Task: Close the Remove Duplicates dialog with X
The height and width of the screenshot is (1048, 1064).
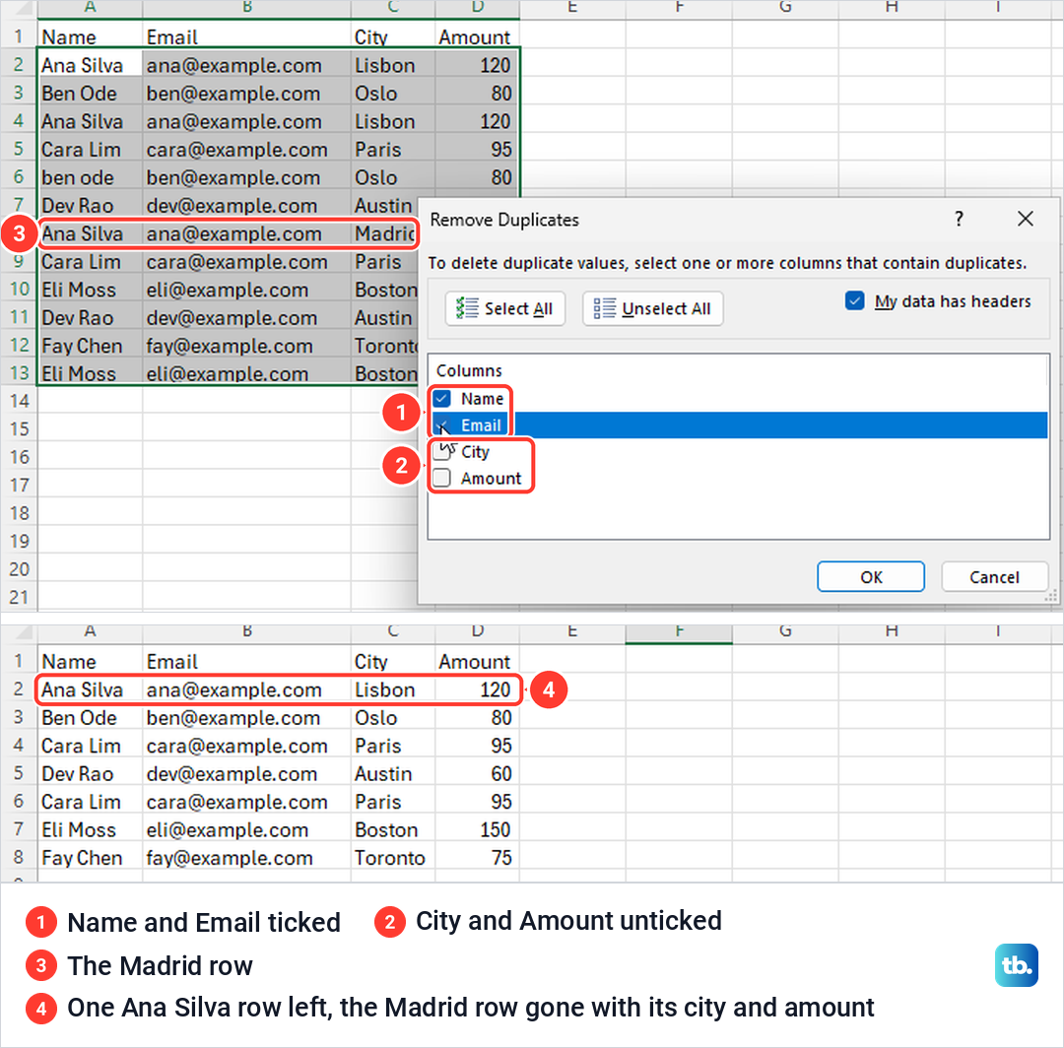Action: (x=1026, y=219)
